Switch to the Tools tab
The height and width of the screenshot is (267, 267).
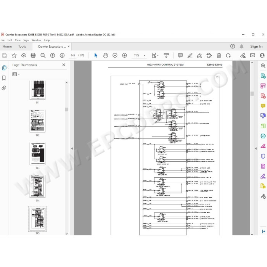pos(22,46)
